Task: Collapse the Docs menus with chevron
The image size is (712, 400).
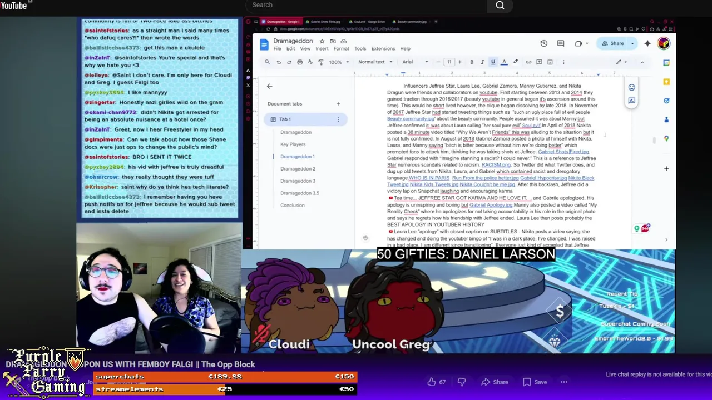Action: click(x=642, y=62)
